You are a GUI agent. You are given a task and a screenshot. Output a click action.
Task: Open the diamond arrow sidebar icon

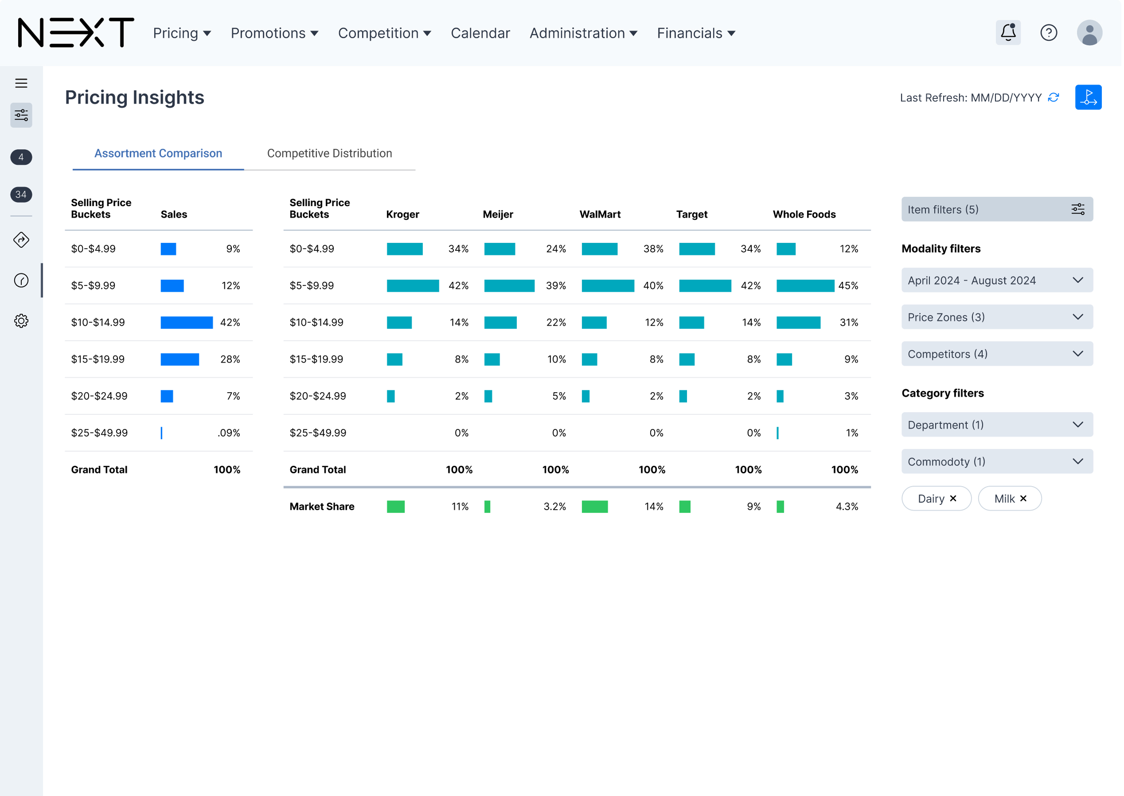click(21, 240)
